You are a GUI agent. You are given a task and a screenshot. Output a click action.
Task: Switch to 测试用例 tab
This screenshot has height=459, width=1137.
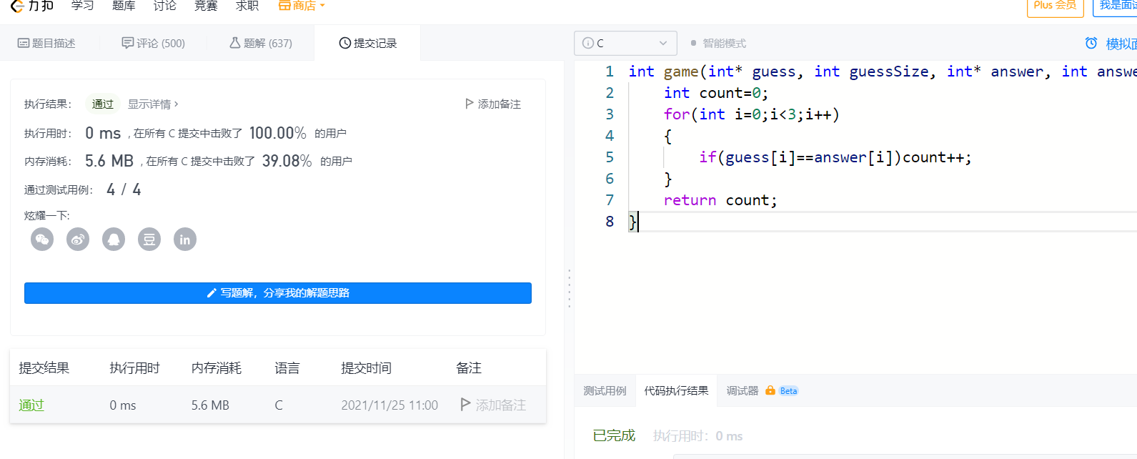pos(605,390)
